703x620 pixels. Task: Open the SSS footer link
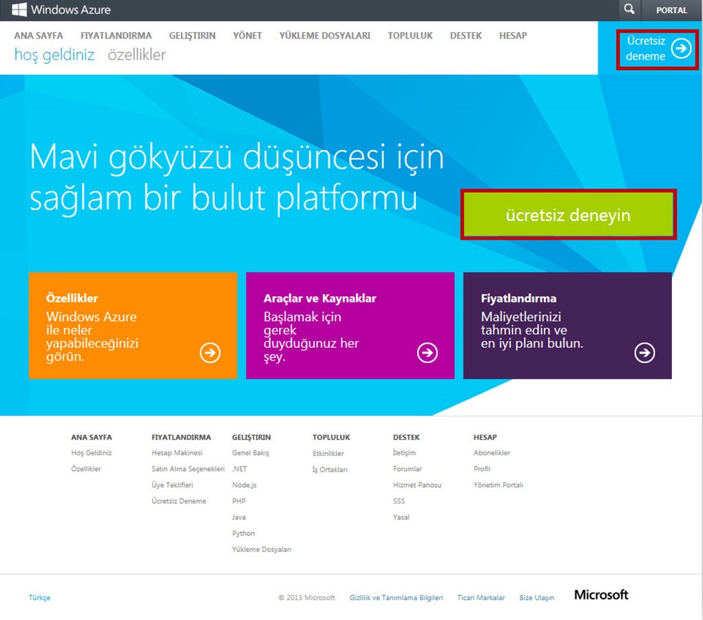(x=399, y=501)
